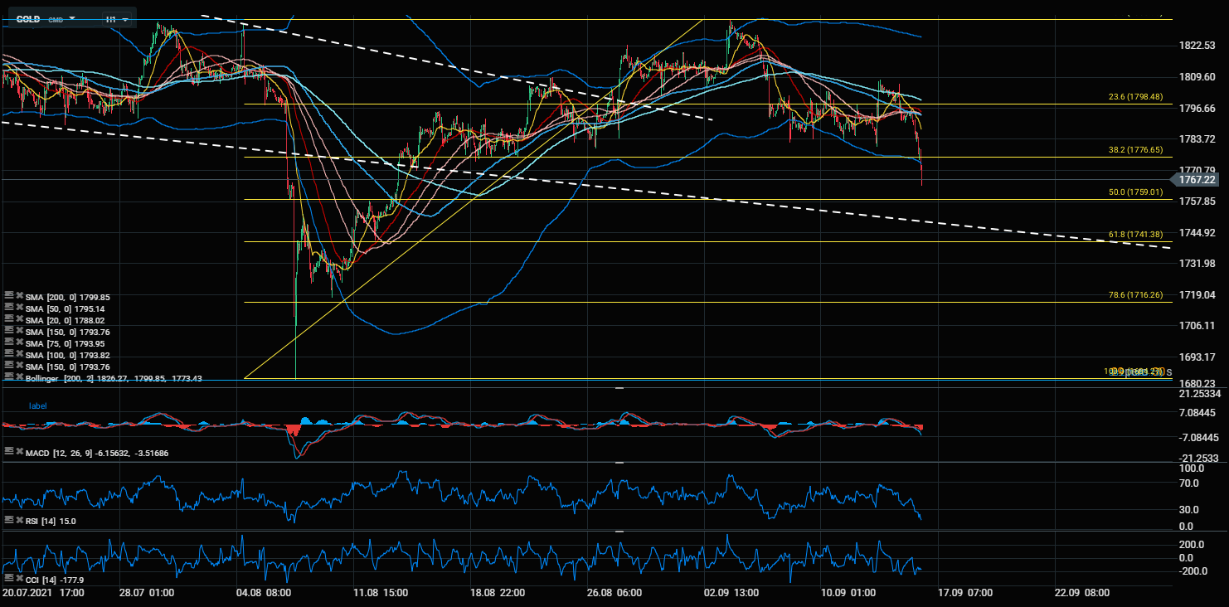Viewport: 1229px width, 607px height.
Task: Click the 61.8 (1741.38) Fibonacci level label
Action: tap(1135, 235)
